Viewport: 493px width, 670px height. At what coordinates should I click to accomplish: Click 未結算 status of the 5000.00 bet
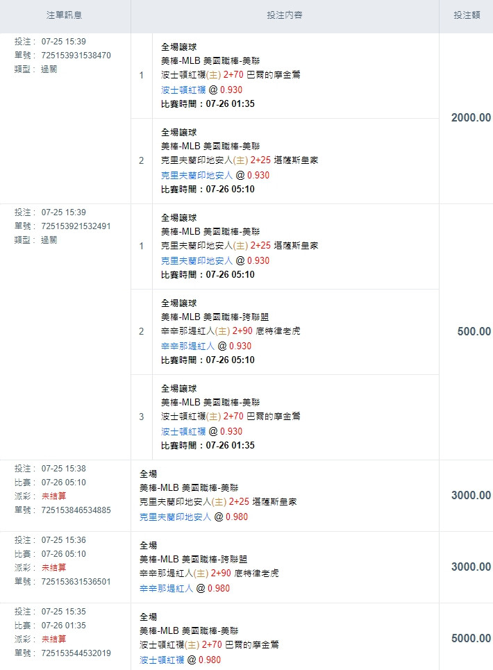[x=54, y=639]
